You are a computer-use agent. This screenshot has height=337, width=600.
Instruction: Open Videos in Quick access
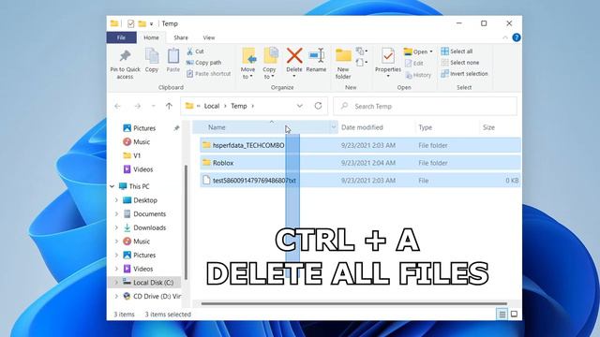(143, 169)
